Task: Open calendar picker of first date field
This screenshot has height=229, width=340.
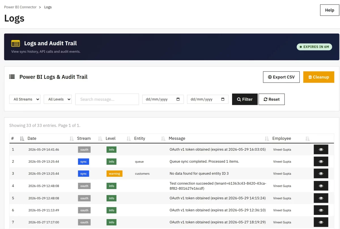Action: coord(178,99)
